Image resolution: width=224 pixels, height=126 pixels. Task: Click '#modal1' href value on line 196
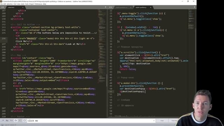coord(32,38)
